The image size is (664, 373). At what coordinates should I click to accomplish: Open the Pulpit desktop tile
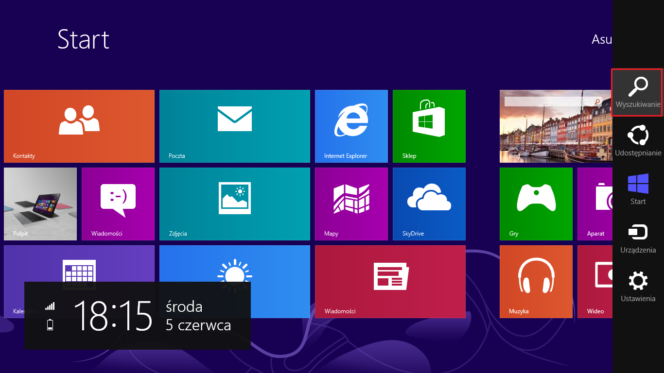coord(40,204)
